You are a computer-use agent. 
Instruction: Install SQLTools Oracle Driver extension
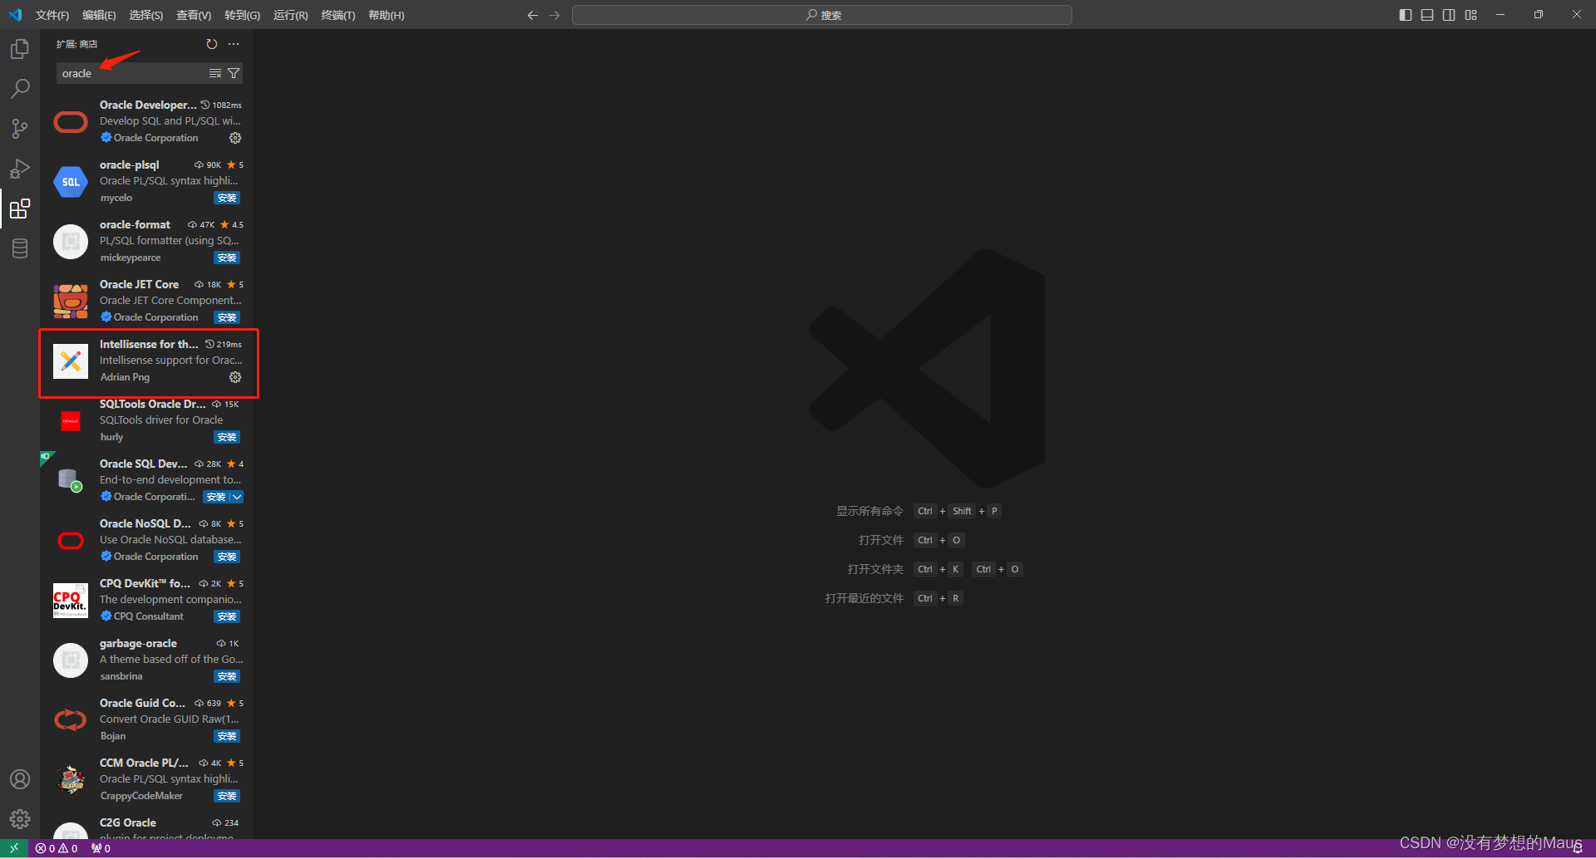[227, 437]
